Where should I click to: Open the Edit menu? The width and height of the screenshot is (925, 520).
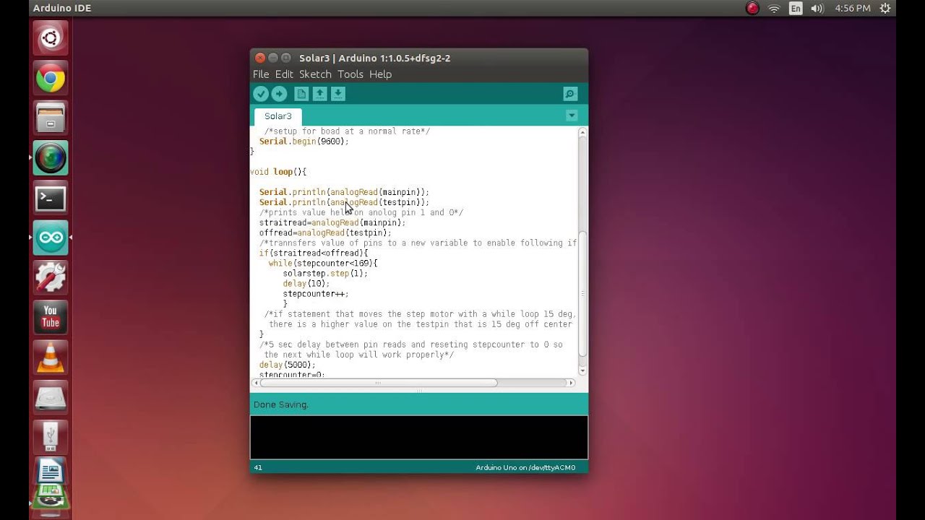pos(284,74)
